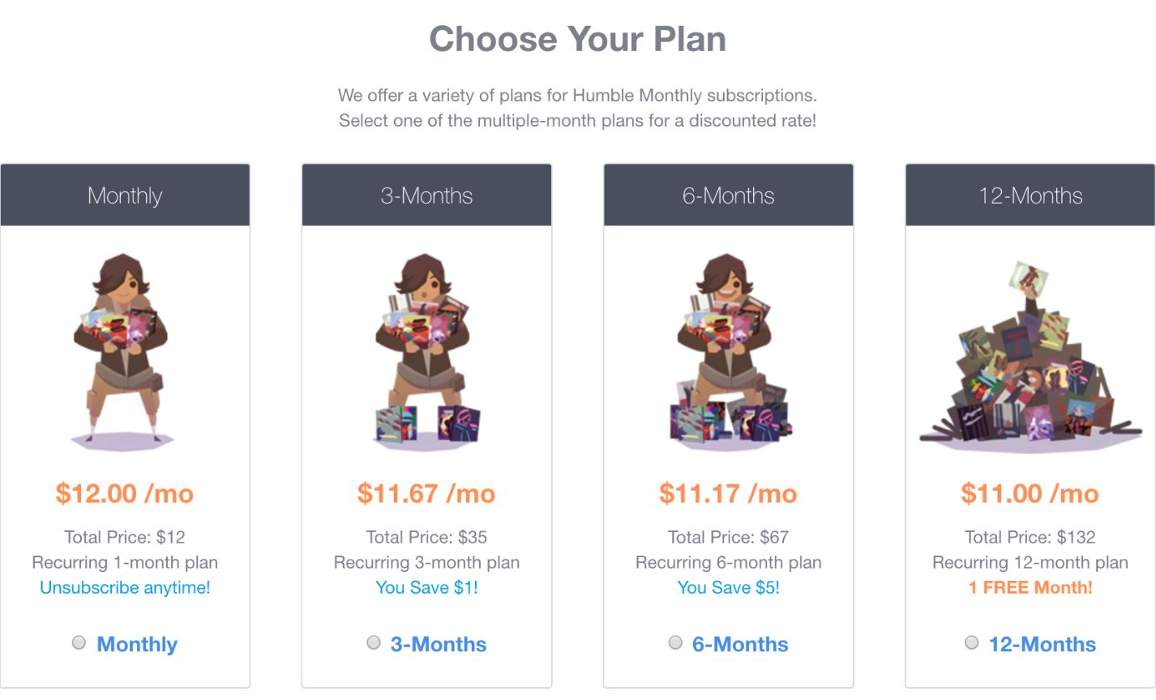Click the Monthly card header
The width and height of the screenshot is (1156, 700).
[x=125, y=195]
